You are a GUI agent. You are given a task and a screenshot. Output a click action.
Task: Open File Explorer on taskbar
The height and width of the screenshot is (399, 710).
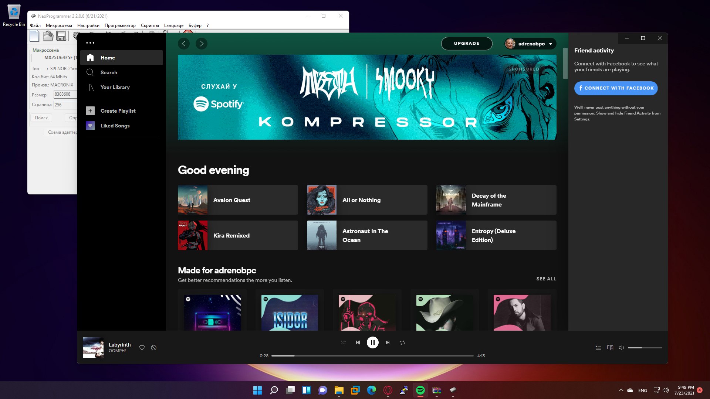[339, 390]
